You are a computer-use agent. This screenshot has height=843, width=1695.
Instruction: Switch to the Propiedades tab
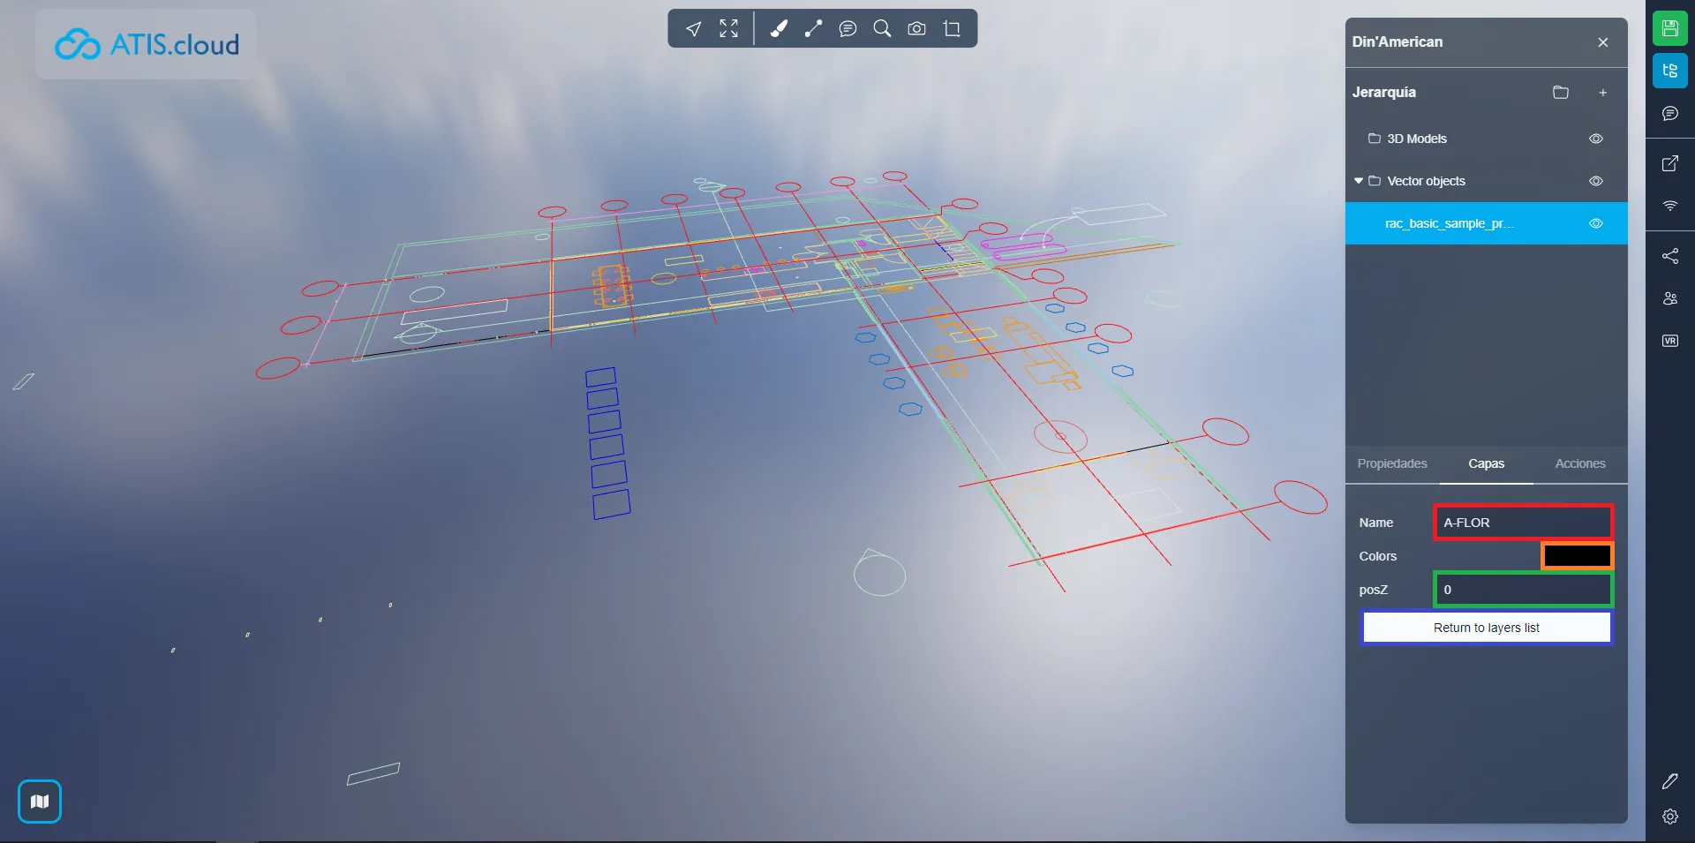(1391, 463)
